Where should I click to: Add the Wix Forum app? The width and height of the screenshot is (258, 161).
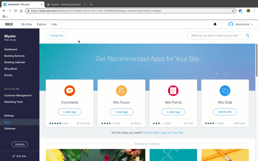coord(121,112)
